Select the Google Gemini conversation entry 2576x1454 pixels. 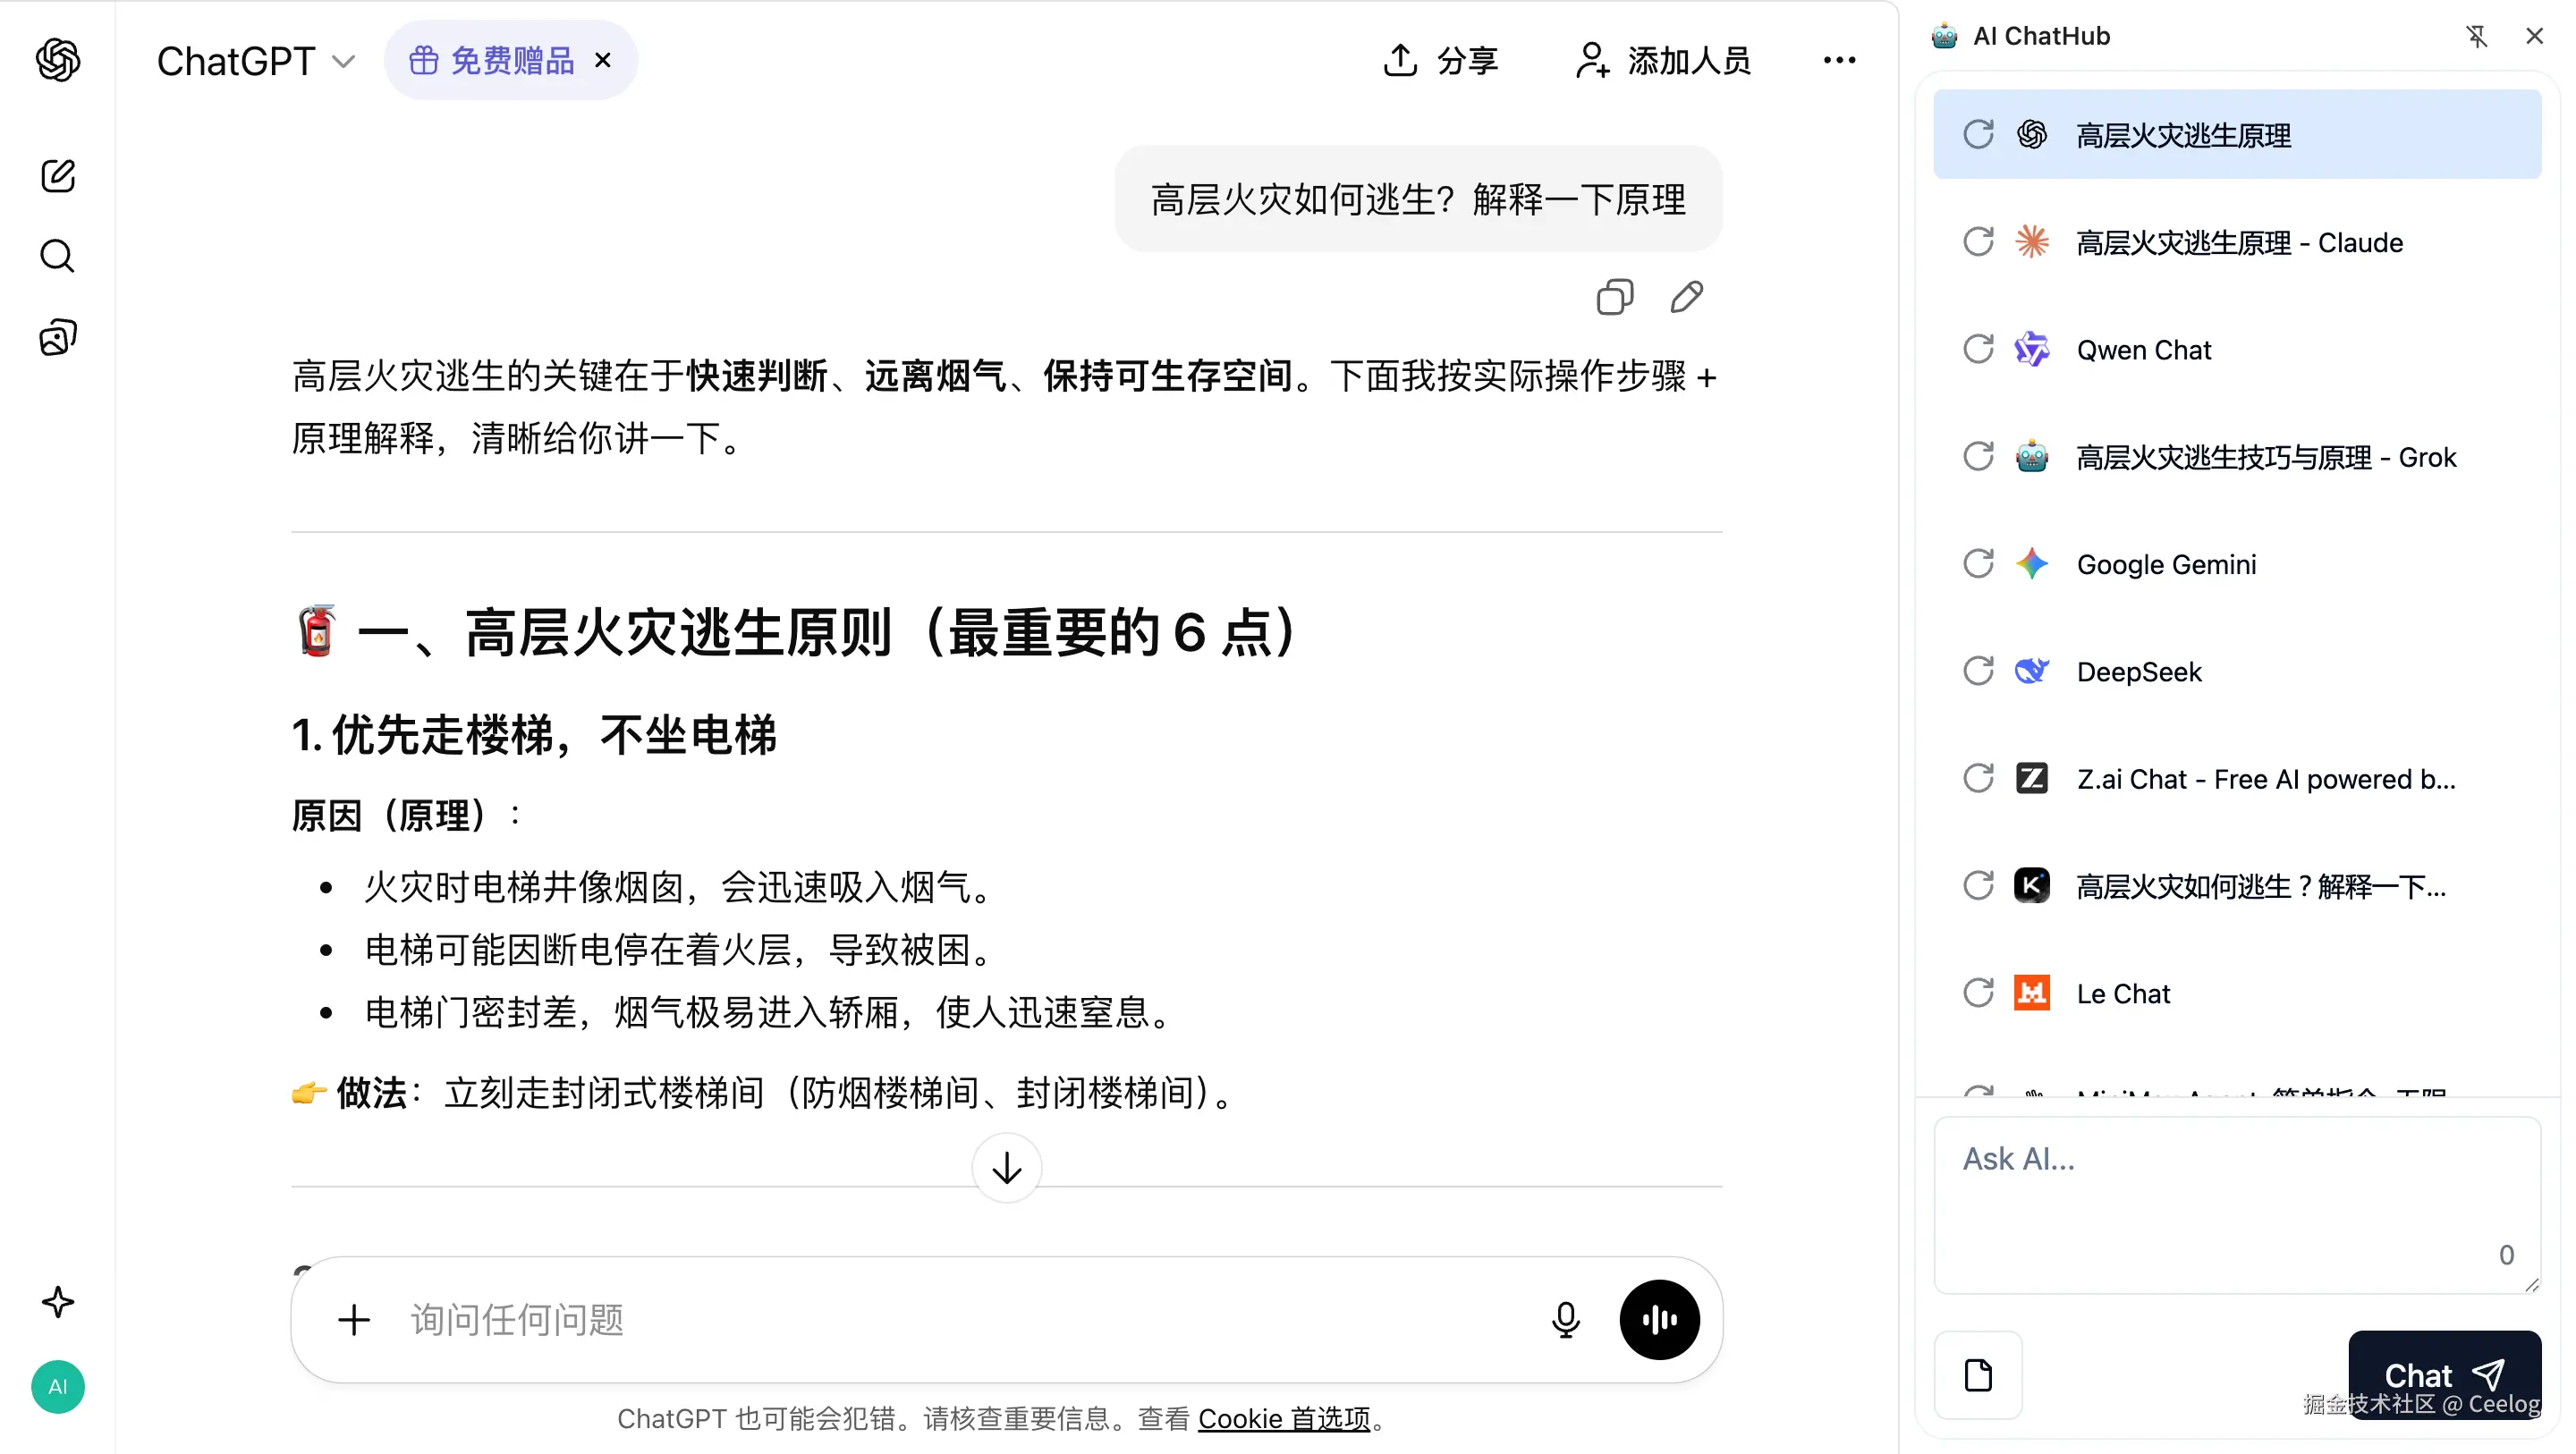tap(2166, 563)
